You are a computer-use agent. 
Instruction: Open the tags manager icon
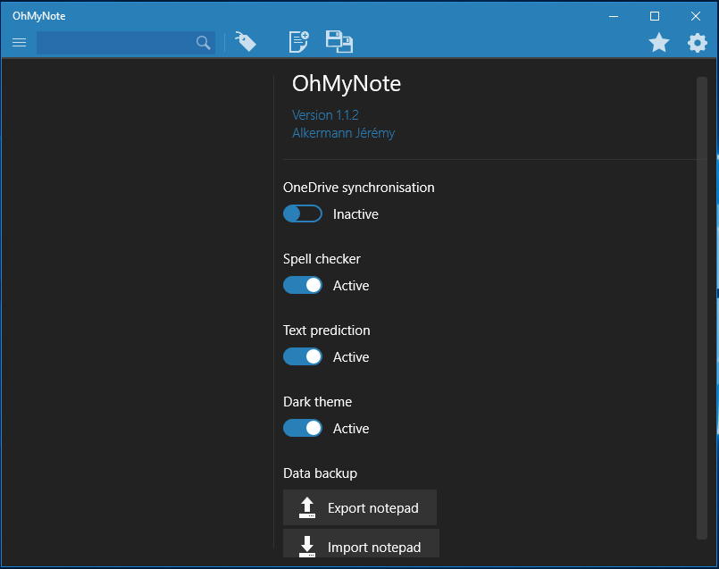pyautogui.click(x=246, y=42)
